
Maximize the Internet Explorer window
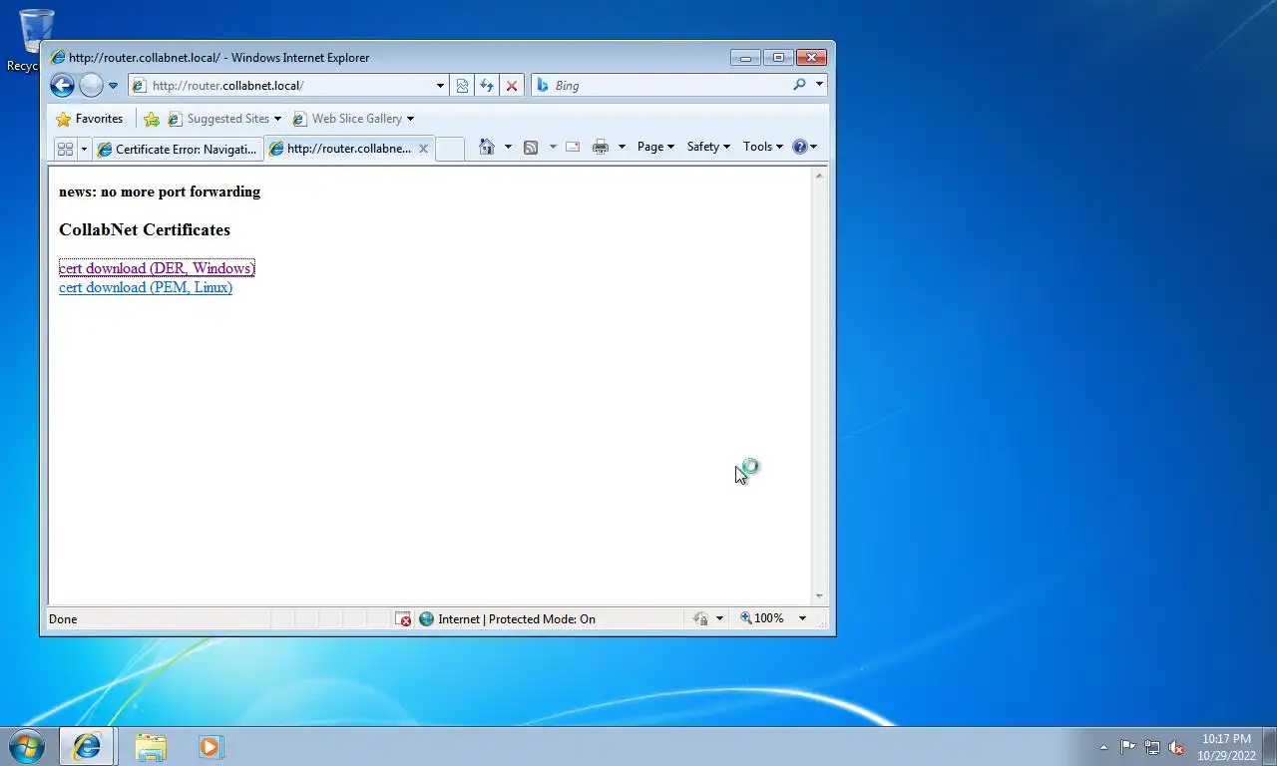pyautogui.click(x=778, y=58)
